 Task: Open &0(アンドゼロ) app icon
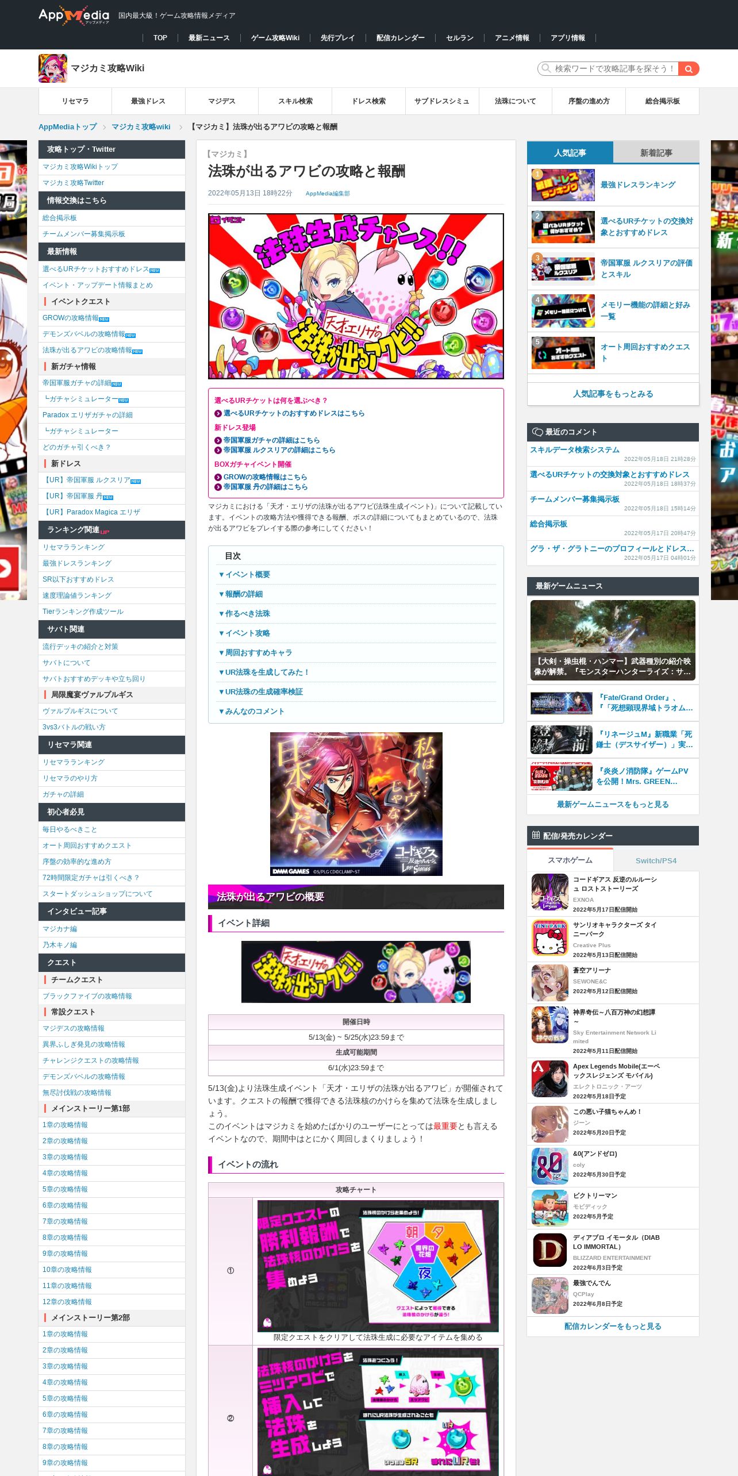tap(549, 1166)
